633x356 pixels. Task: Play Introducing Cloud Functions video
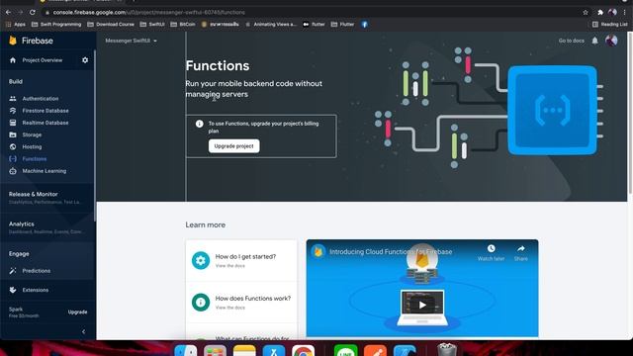422,305
